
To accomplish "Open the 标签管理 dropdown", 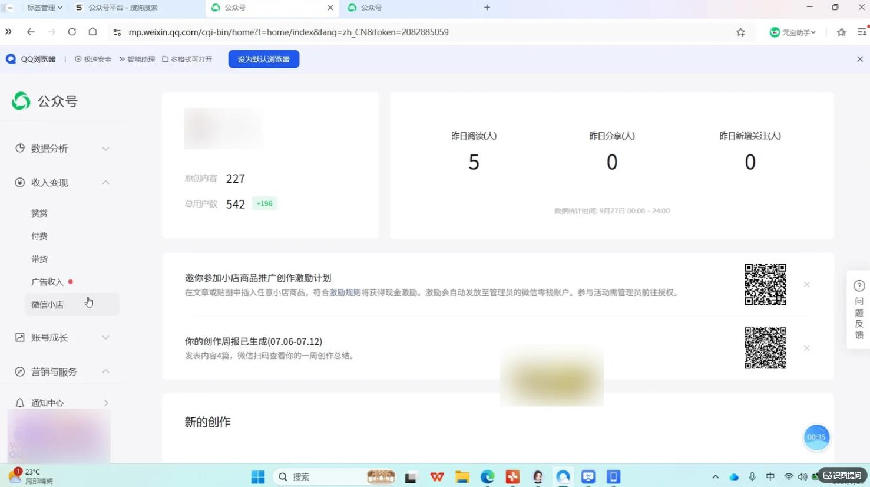I will pos(44,8).
